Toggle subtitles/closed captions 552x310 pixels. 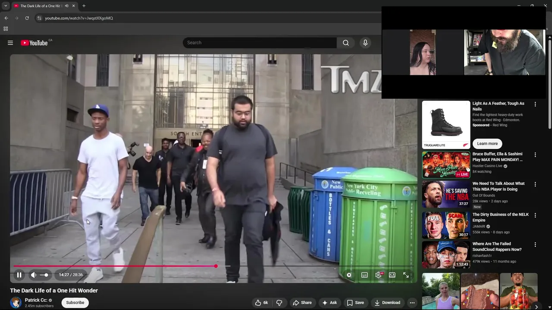364,275
